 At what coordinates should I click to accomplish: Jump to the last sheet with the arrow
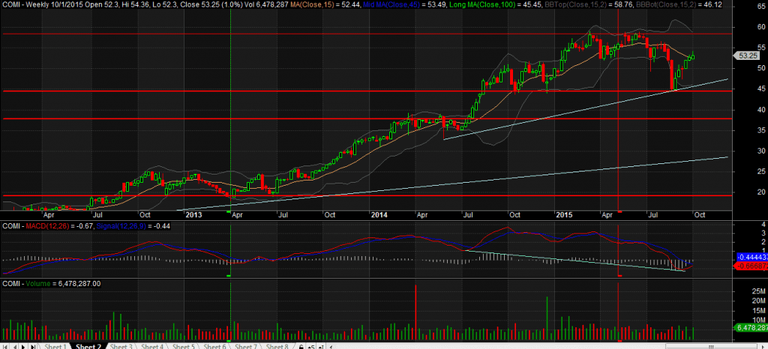(33, 346)
